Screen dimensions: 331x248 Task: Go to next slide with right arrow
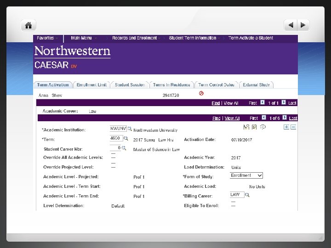[x=303, y=25]
